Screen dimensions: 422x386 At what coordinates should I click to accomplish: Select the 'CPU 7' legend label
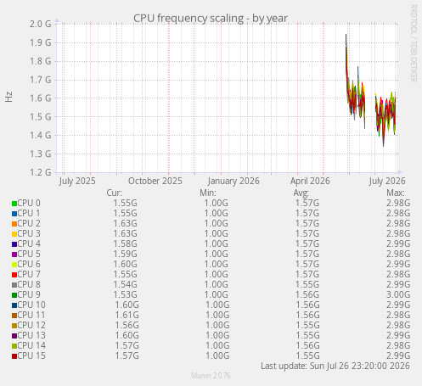coord(29,274)
